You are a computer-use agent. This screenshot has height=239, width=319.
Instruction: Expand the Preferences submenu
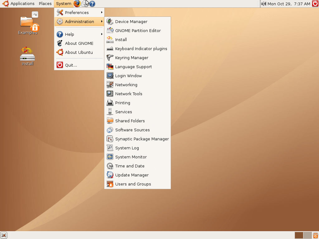pos(79,12)
